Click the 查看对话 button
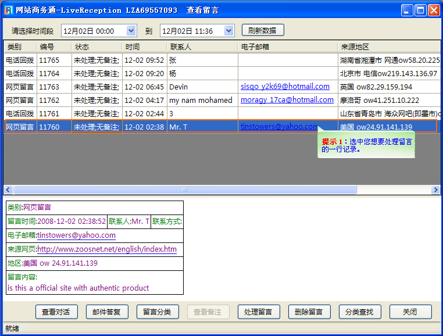 [x=56, y=312]
